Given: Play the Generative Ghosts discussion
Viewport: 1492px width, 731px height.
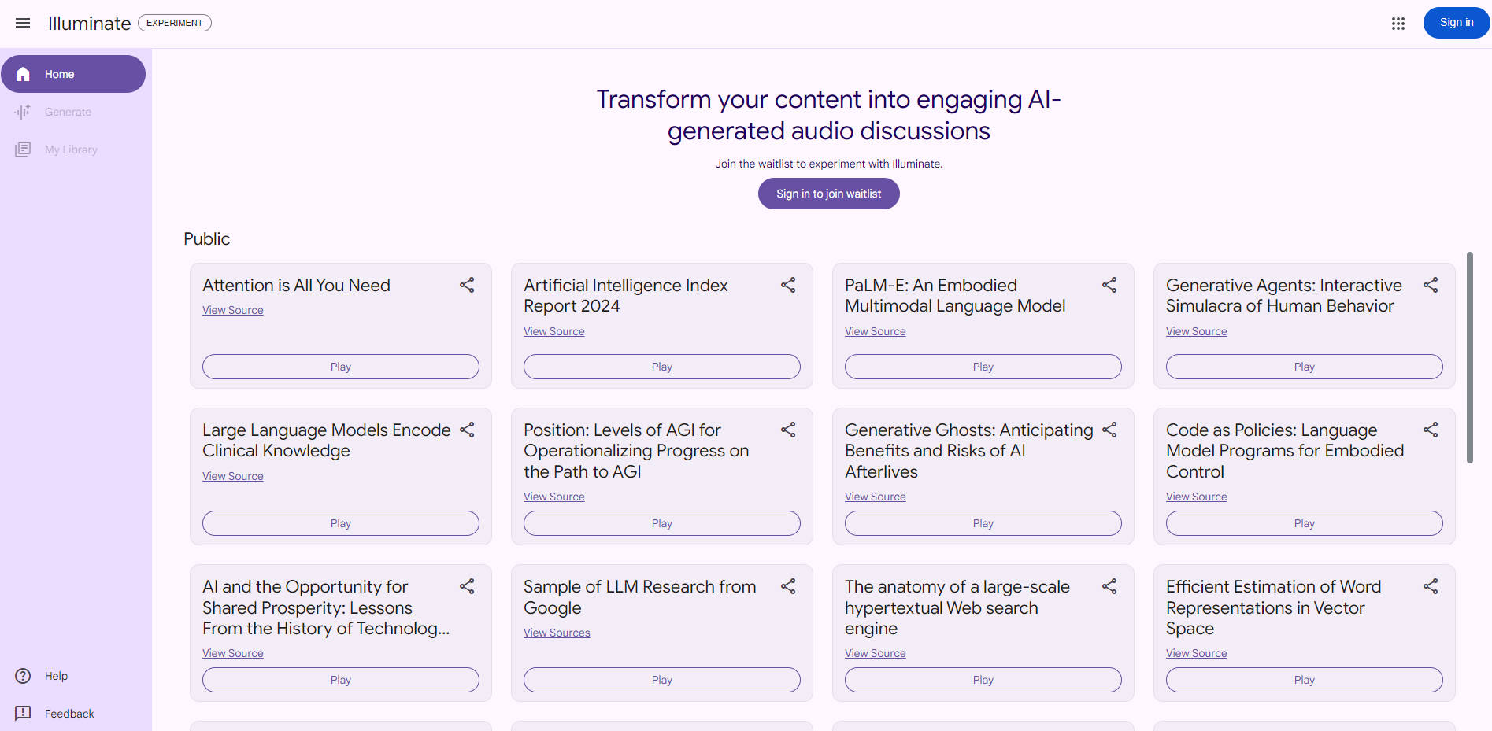Looking at the screenshot, I should pos(983,523).
